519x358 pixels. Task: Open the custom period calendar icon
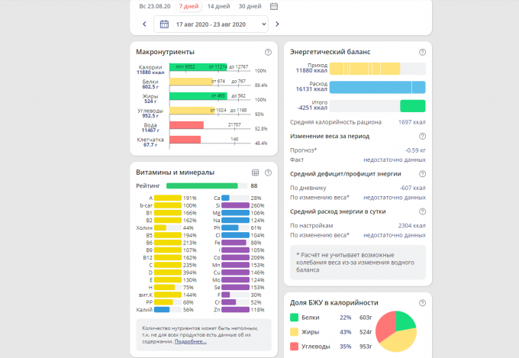tap(274, 6)
